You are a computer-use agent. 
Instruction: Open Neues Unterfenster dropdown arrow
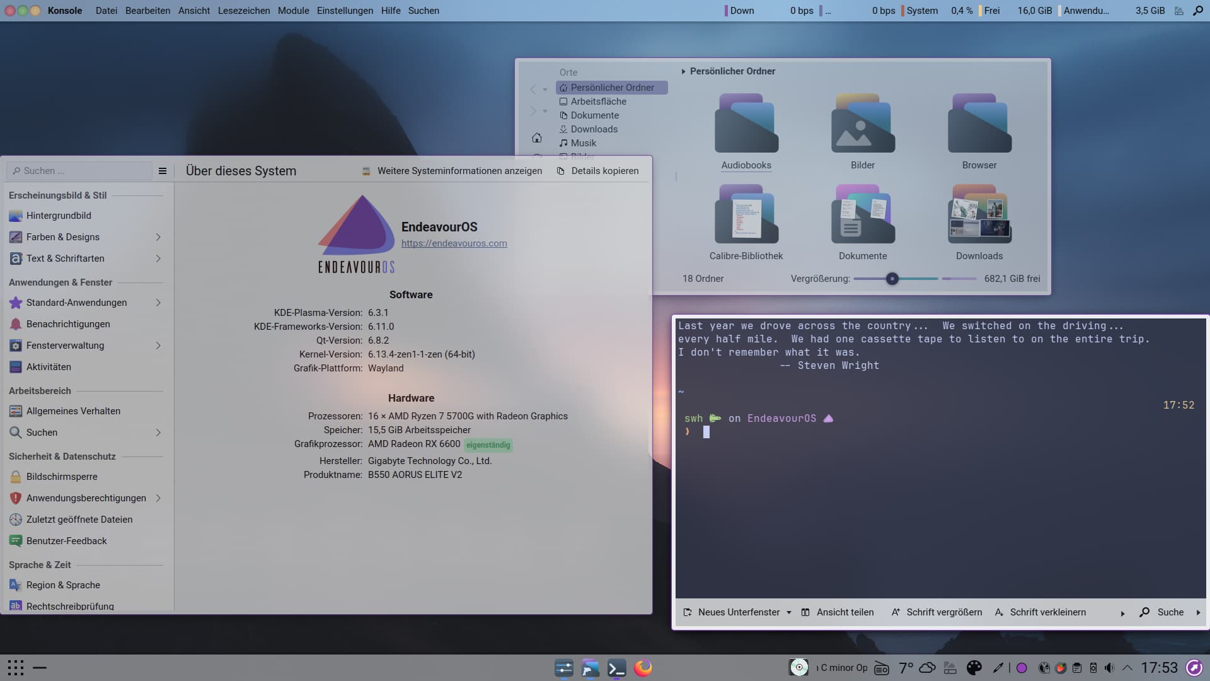pyautogui.click(x=789, y=613)
